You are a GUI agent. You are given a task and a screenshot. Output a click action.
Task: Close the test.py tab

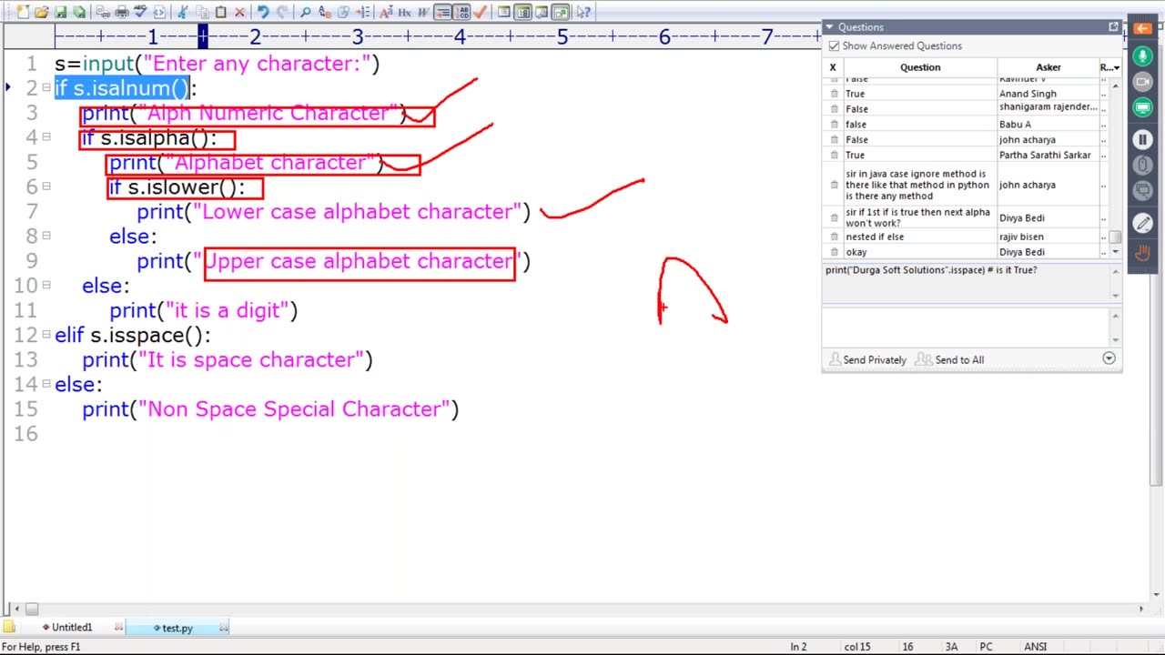coord(224,628)
